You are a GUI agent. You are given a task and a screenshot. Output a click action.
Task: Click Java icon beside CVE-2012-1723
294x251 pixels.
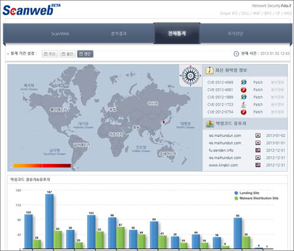pyautogui.click(x=243, y=105)
